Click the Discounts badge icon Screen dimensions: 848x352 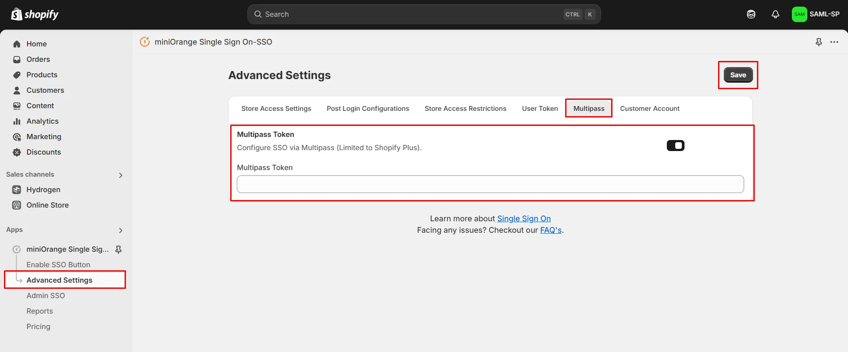tap(17, 152)
